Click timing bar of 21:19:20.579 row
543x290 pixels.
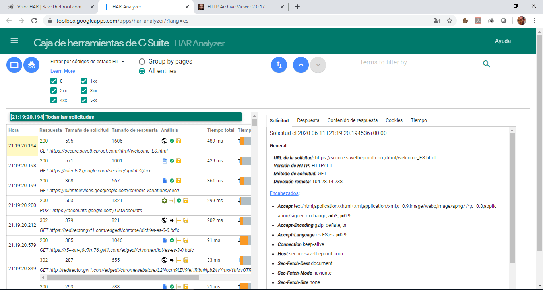(246, 240)
